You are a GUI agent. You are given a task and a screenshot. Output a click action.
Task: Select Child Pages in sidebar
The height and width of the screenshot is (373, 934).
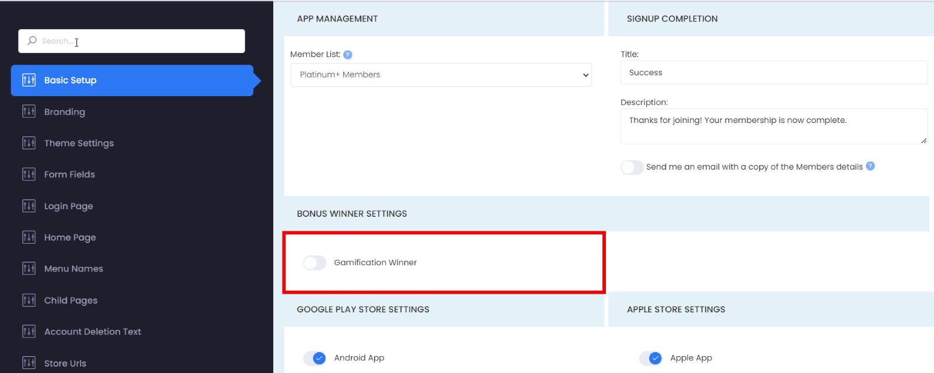coord(71,301)
